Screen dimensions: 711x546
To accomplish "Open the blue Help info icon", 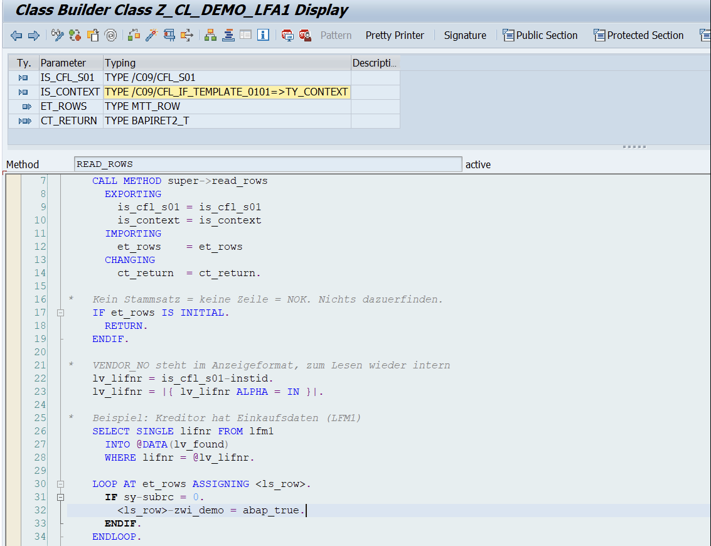I will tap(263, 35).
